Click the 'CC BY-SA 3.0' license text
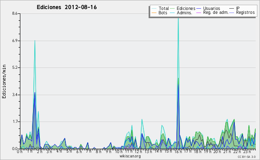The height and width of the screenshot is (160, 260). pyautogui.click(x=247, y=157)
